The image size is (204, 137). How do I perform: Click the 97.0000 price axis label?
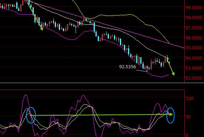194,28
